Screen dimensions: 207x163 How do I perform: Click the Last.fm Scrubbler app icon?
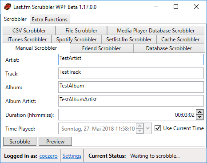pyautogui.click(x=8, y=7)
